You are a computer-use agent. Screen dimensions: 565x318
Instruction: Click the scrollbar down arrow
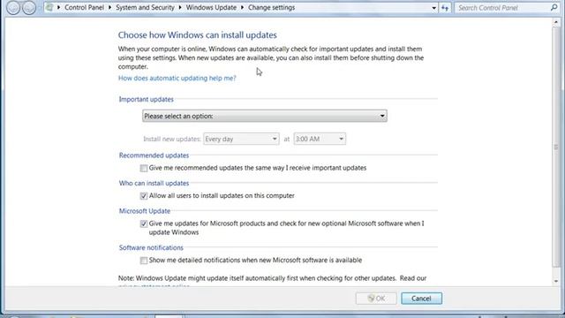pyautogui.click(x=556, y=281)
